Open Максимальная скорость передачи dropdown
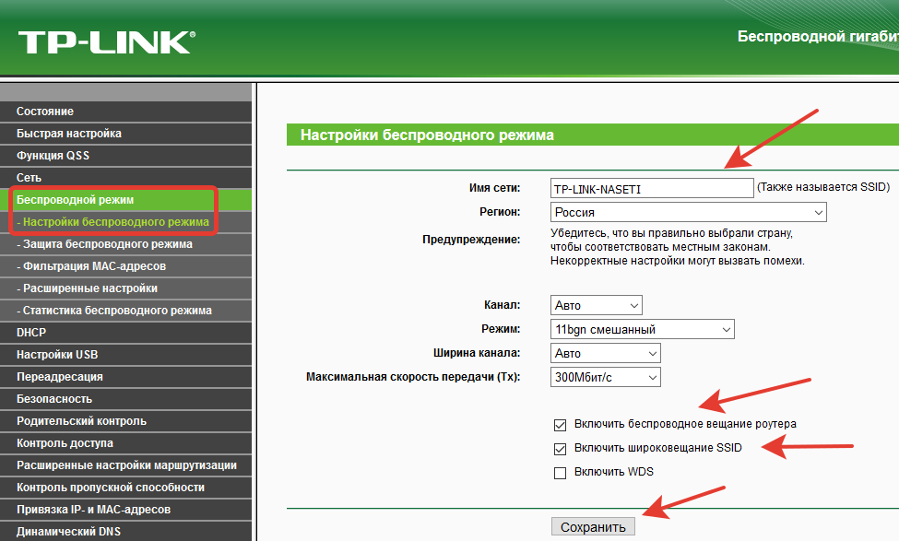 click(606, 378)
